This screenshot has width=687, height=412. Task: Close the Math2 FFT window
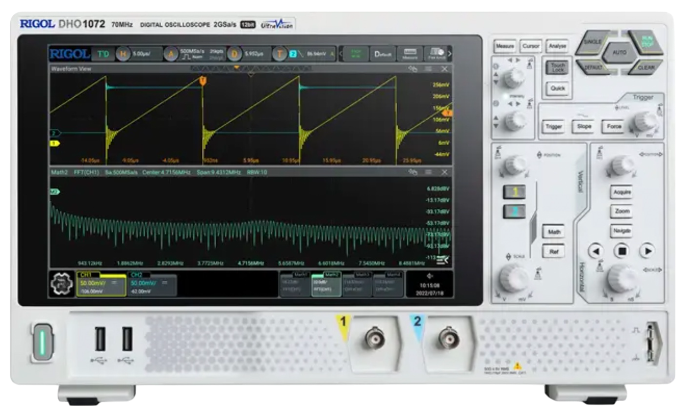click(444, 172)
